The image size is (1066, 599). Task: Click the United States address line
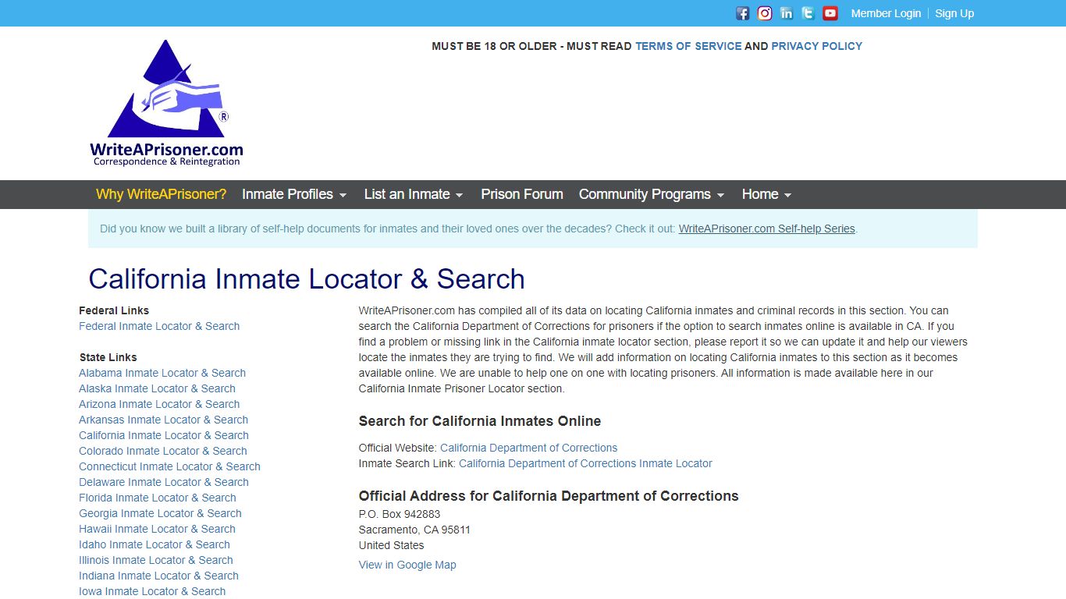coord(392,545)
